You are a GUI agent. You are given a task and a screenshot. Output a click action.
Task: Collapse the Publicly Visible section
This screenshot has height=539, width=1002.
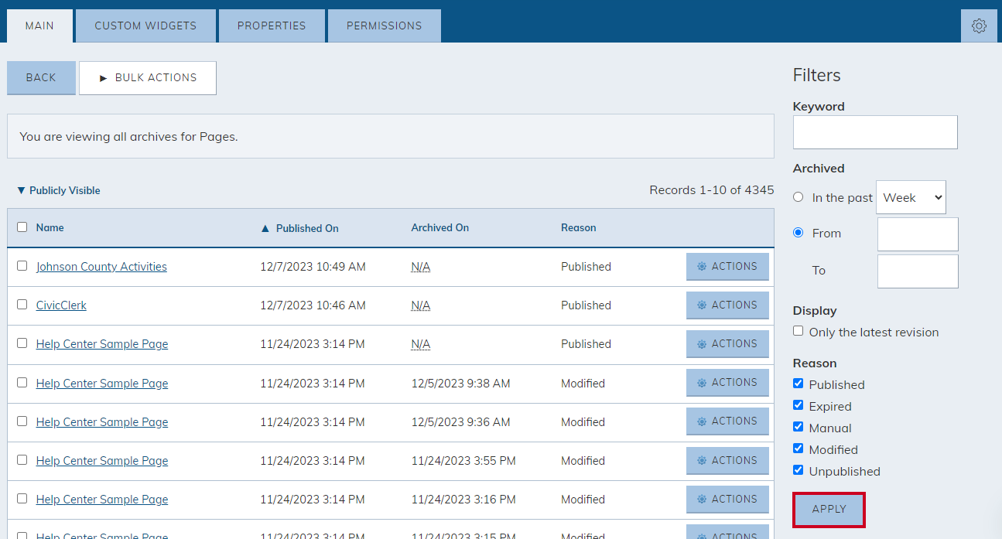pos(59,190)
